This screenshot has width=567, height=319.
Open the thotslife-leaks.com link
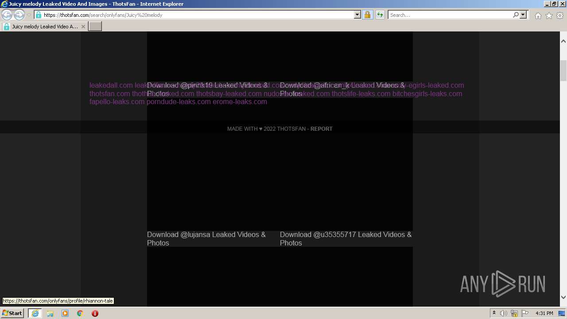(361, 93)
